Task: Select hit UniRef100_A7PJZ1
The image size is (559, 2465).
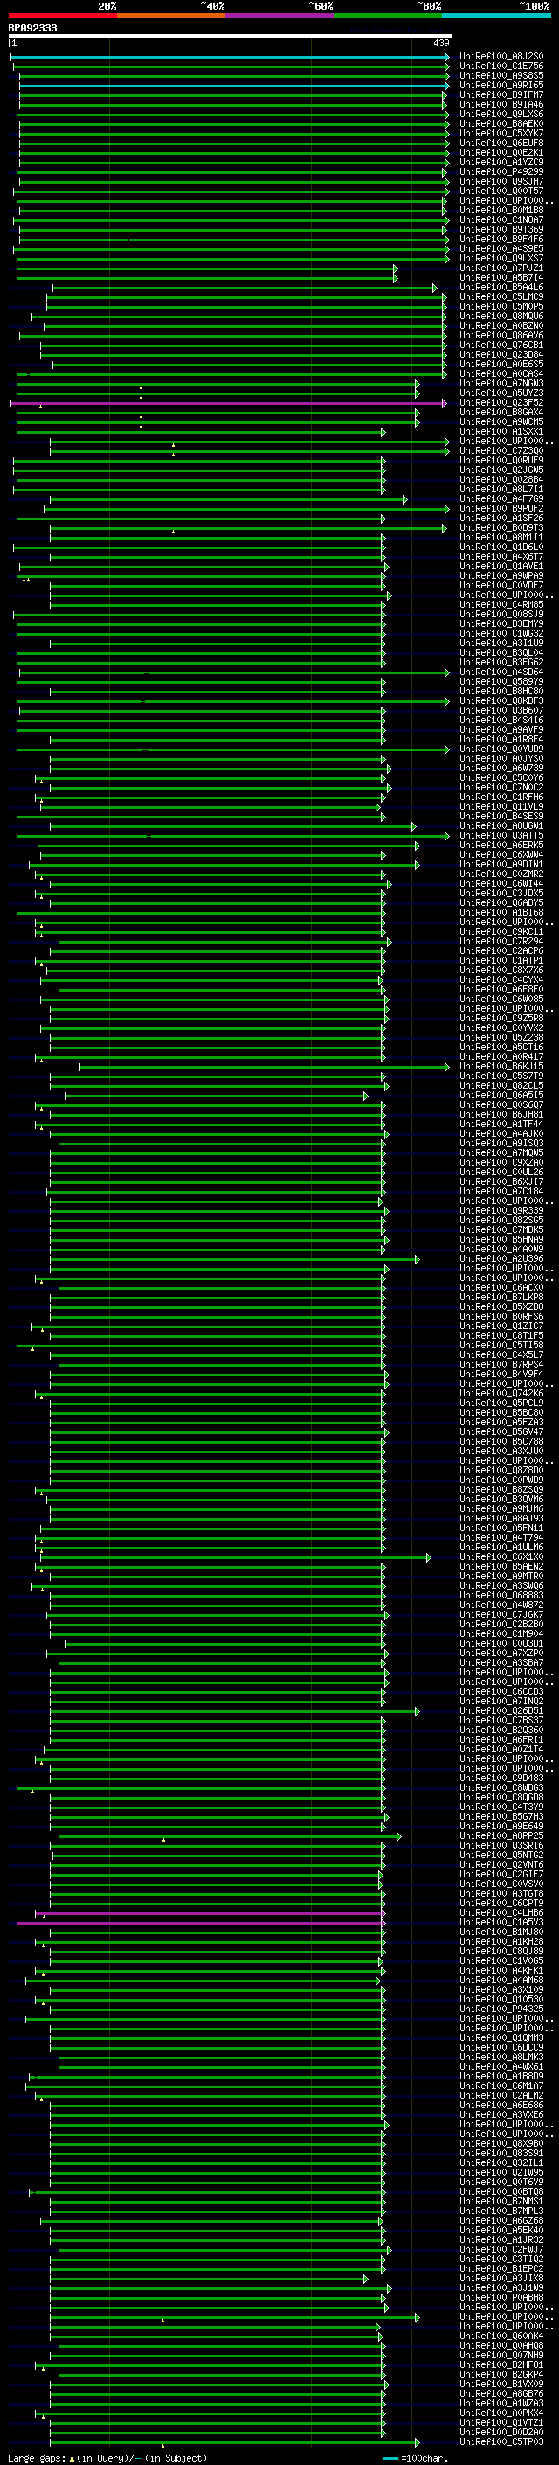Action: (501, 268)
